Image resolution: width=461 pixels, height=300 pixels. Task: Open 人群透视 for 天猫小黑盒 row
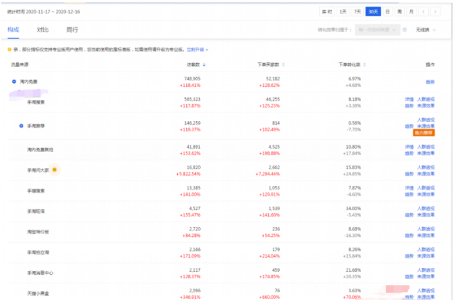pyautogui.click(x=426, y=291)
